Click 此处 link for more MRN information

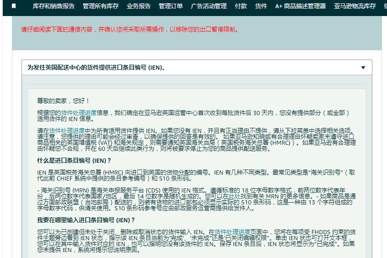tap(234, 196)
